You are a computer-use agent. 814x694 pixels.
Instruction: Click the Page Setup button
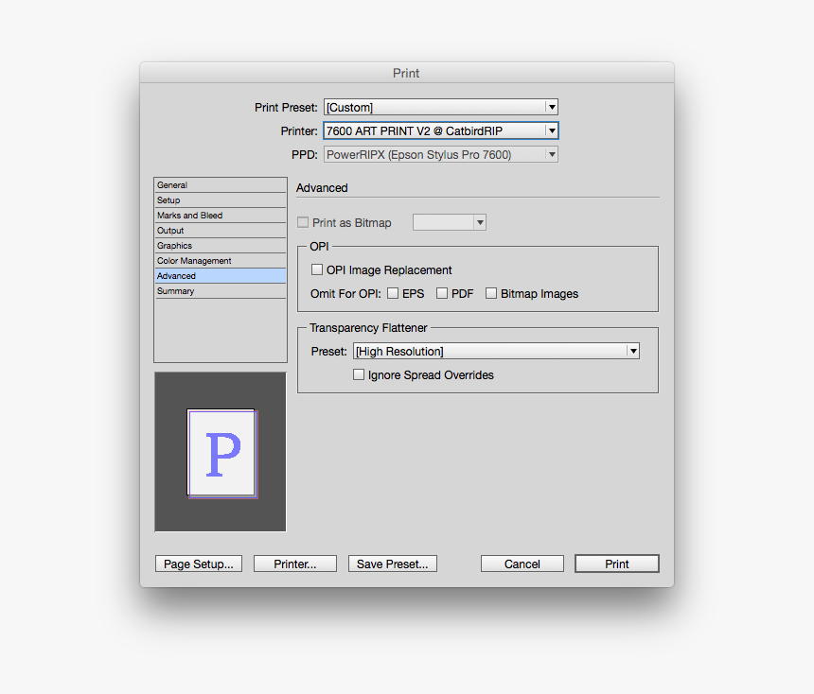click(x=199, y=564)
